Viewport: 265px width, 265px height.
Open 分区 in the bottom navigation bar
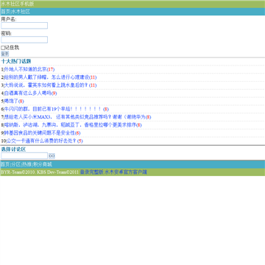coord(16,164)
